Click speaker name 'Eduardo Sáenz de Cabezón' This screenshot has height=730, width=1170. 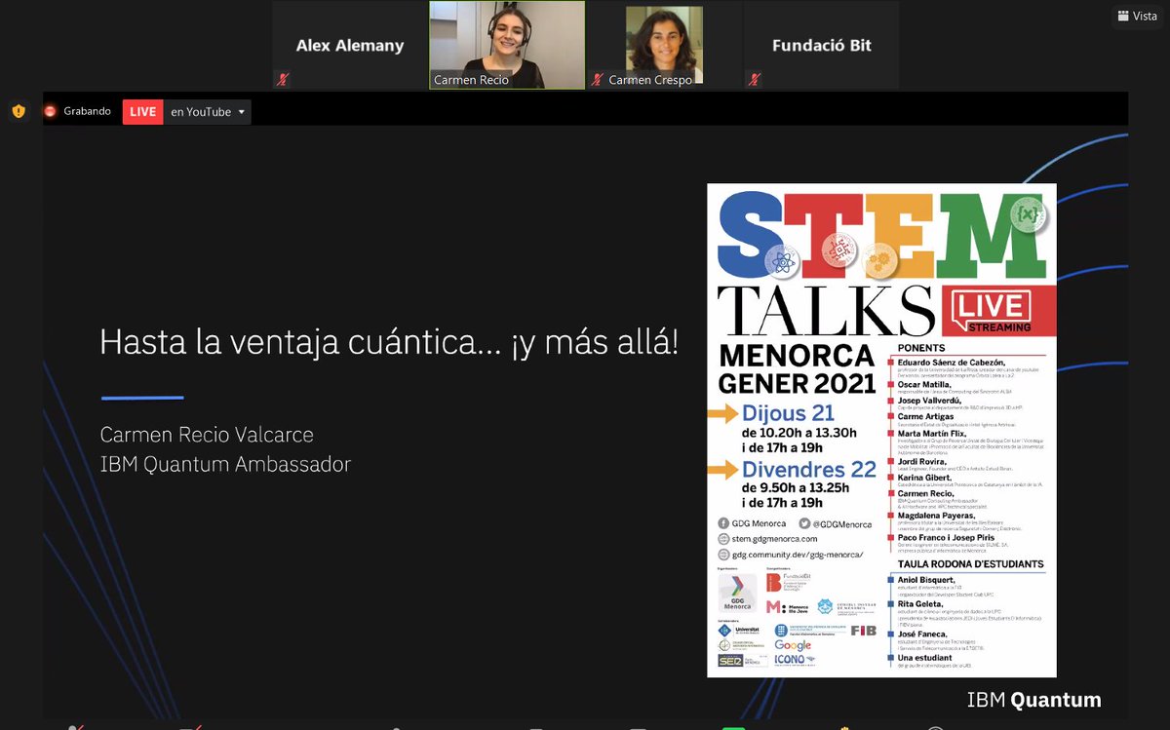(951, 362)
